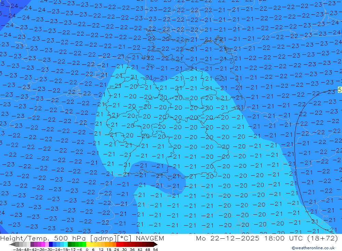Open the weatheronline.co.uk copyright link
The height and width of the screenshot is (251, 342).
tap(313, 248)
